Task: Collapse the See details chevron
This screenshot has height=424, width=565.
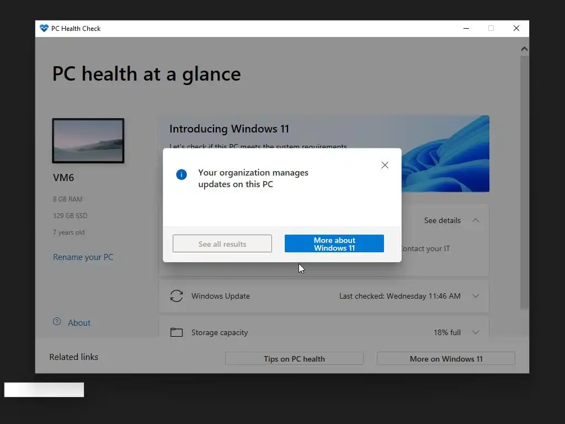Action: point(476,220)
